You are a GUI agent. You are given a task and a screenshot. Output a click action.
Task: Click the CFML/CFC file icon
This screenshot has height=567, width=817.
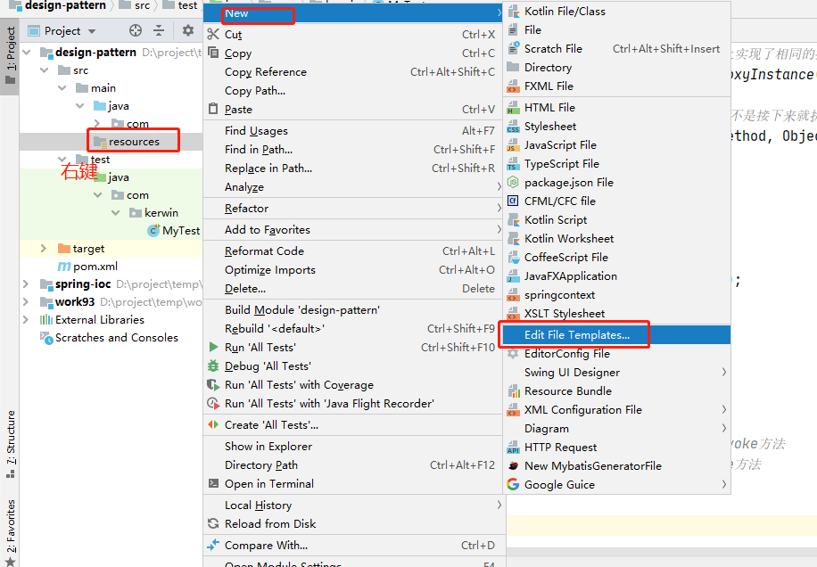click(513, 201)
